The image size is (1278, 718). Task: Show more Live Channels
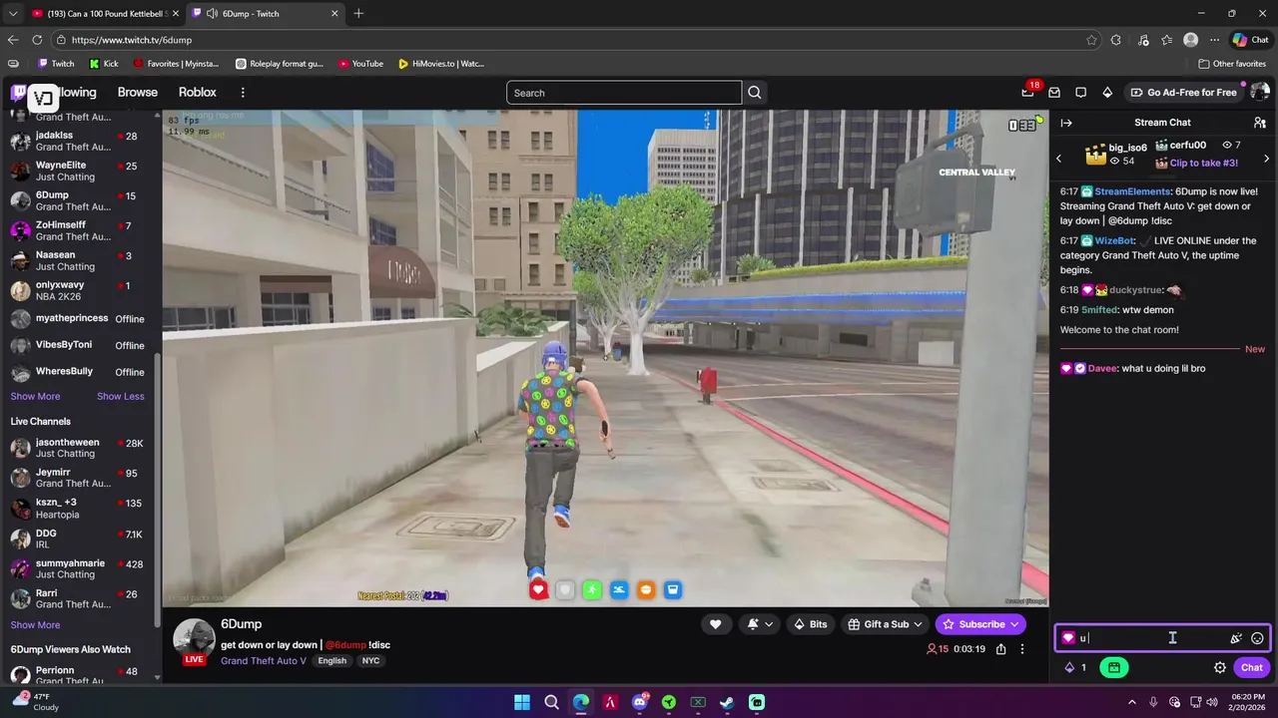[x=35, y=624]
